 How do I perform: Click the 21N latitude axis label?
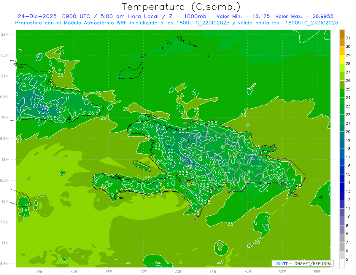point(5,76)
